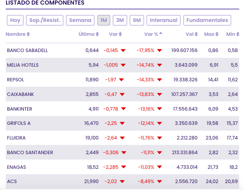Image resolution: width=243 pixels, height=190 pixels.
Task: Sort by Min column arrows
Action: [x=238, y=34]
